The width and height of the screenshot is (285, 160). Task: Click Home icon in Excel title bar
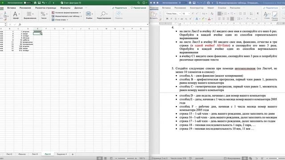[x=35, y=3]
